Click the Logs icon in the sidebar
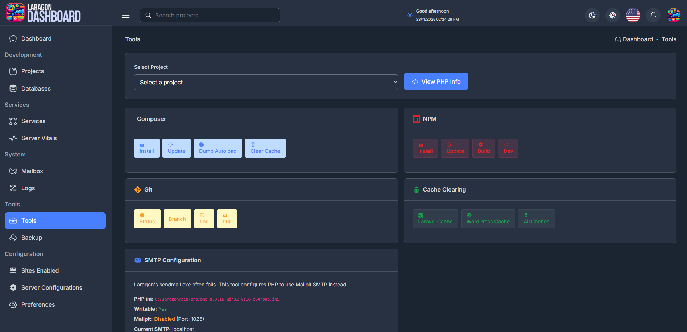The width and height of the screenshot is (687, 332). tap(13, 188)
